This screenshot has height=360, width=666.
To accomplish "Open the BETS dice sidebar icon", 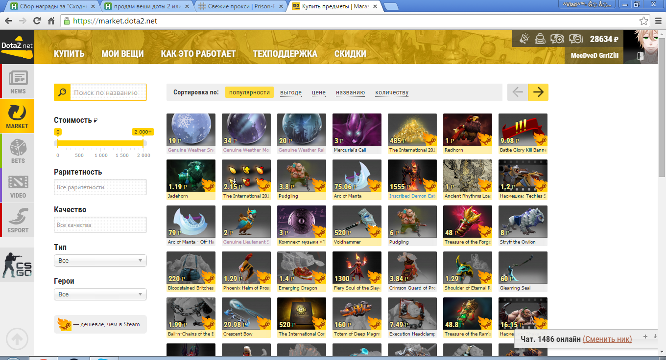I will (18, 151).
